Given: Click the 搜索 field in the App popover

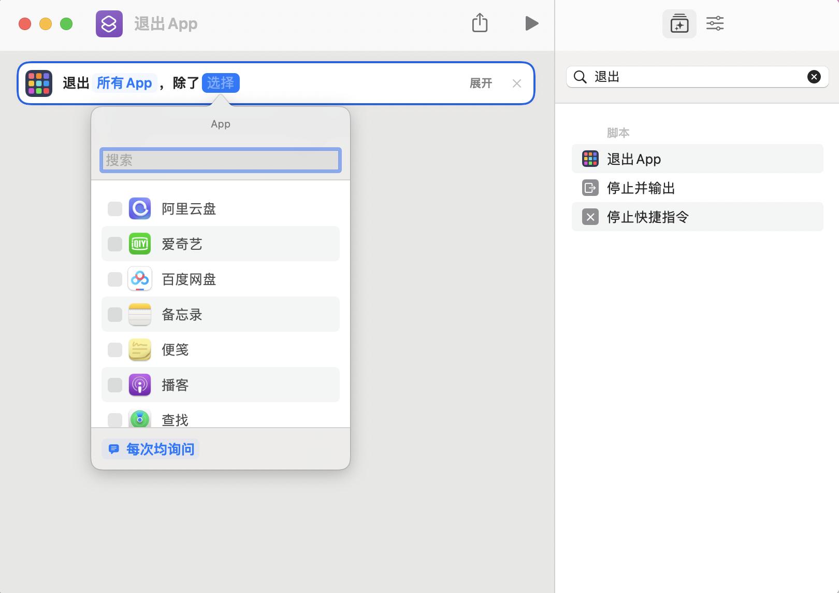Looking at the screenshot, I should (x=220, y=160).
